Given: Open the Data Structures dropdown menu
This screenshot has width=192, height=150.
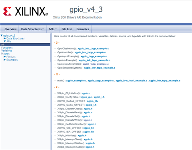Looking at the screenshot, I should click(33, 29).
